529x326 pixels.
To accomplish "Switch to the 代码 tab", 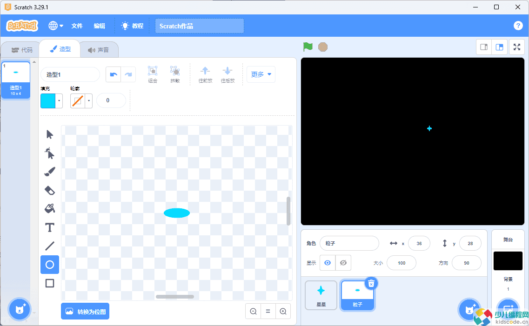I will 22,50.
